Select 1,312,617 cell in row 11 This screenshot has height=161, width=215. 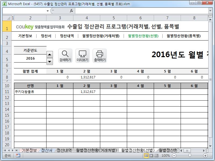click(87, 92)
